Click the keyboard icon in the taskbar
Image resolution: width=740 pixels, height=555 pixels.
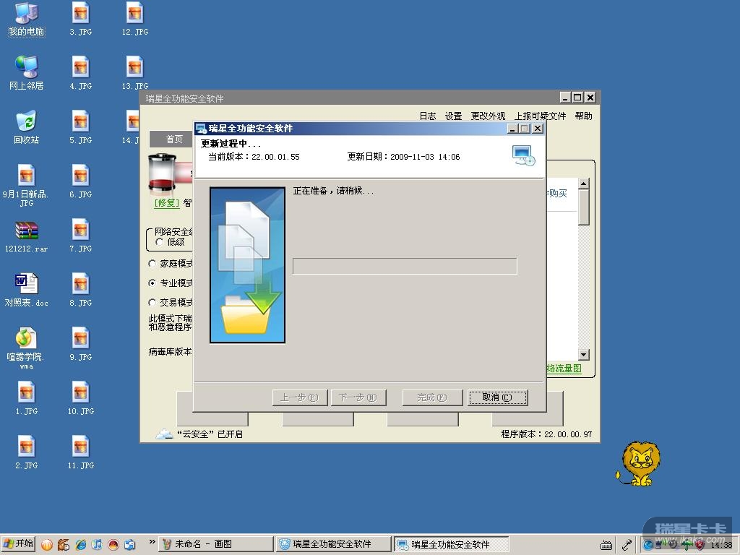point(606,545)
